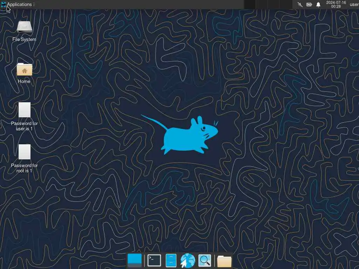Open the Applications menu
359x269 pixels.
[18, 4]
